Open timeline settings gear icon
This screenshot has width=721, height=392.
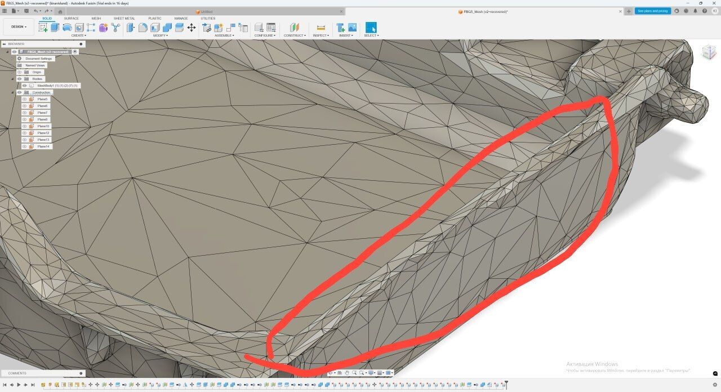tap(715, 385)
